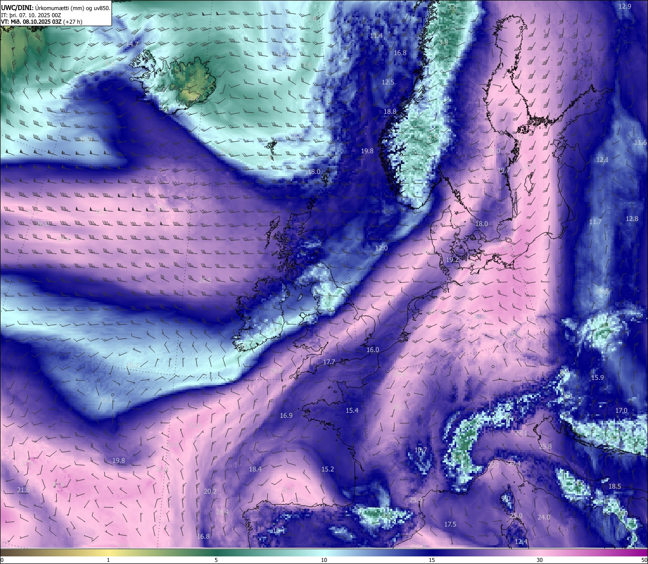
Task: Click the 12.9 value label
Action: (x=625, y=6)
